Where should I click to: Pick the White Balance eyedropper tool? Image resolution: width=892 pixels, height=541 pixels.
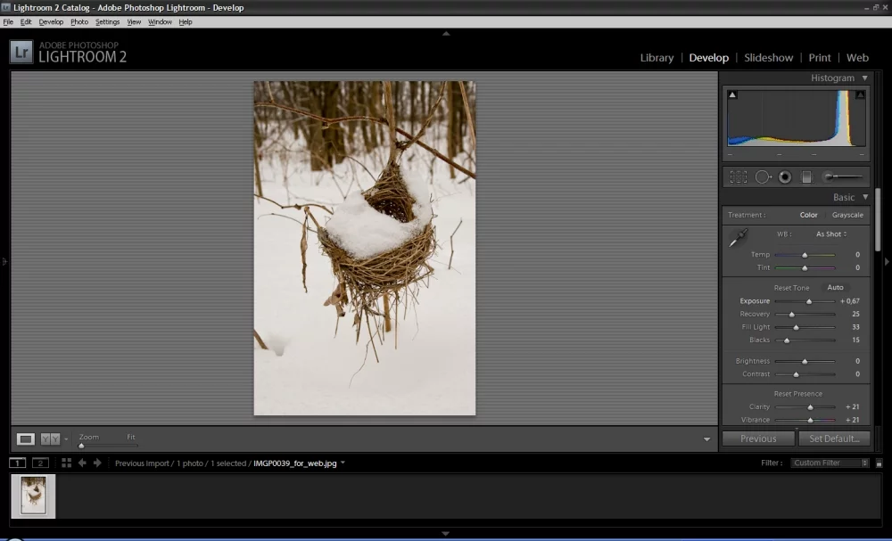pyautogui.click(x=739, y=238)
